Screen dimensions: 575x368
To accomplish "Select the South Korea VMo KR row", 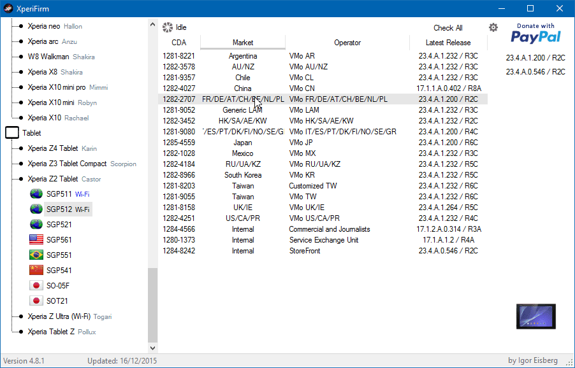I will tap(323, 175).
